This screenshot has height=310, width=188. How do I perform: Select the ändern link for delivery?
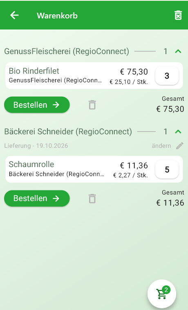(x=161, y=146)
